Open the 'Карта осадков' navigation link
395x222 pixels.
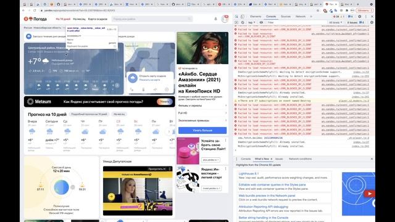98,19
